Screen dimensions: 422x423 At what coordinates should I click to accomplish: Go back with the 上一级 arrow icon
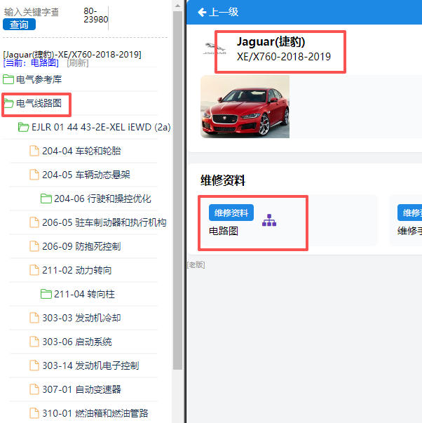[202, 12]
